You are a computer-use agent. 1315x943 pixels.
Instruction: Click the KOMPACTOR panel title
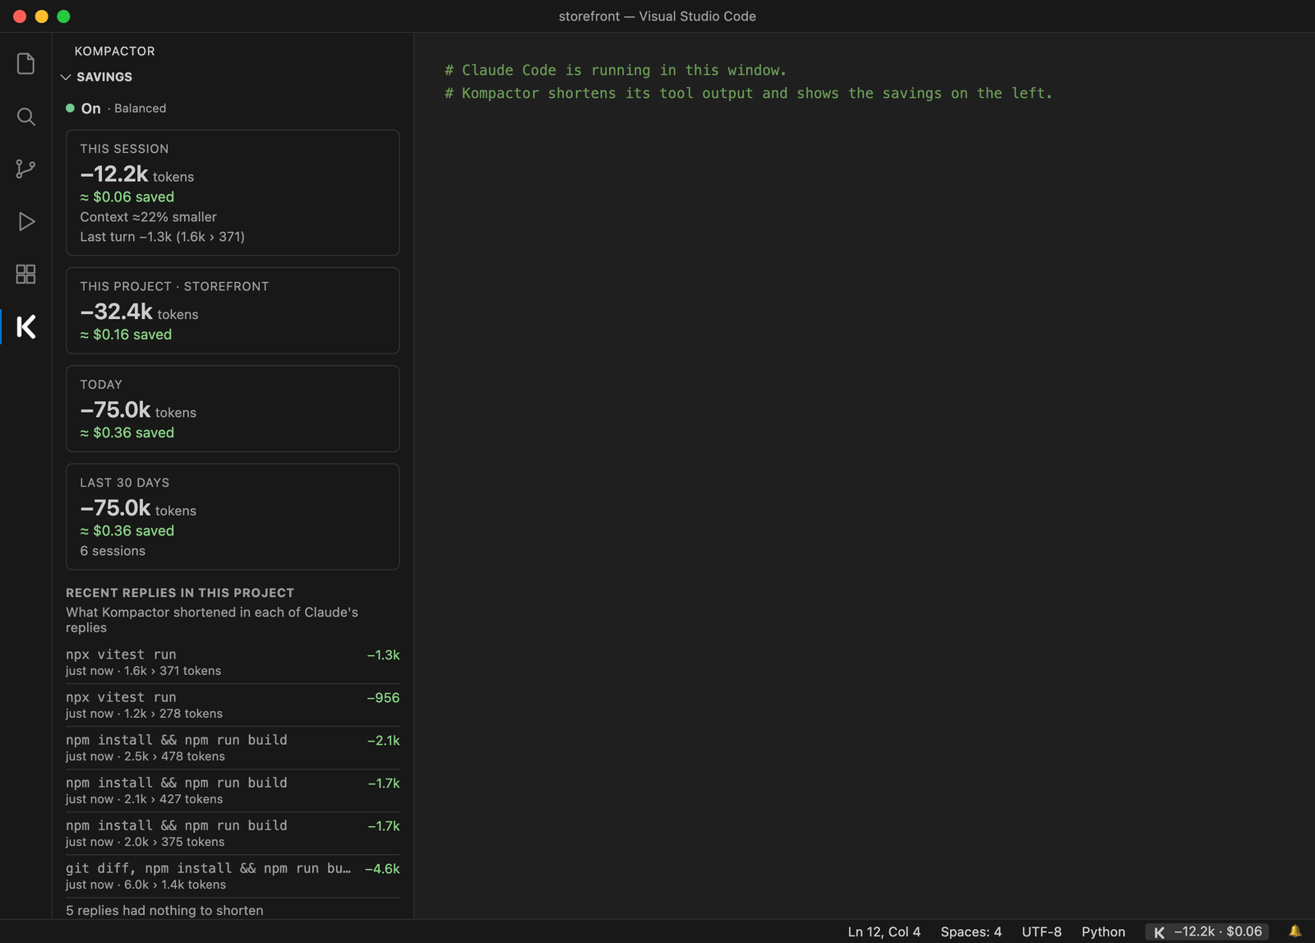114,51
